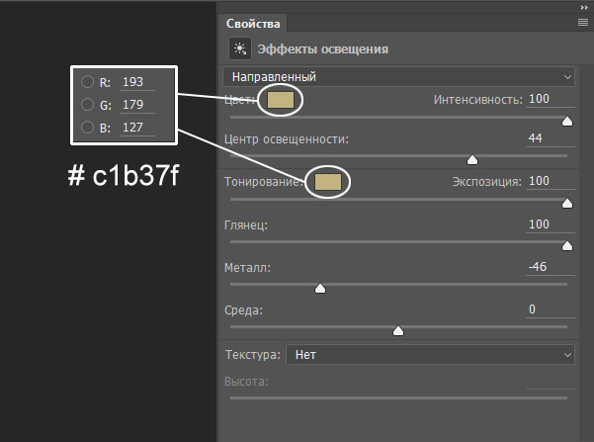
Task: Click the Металл value field showing -46
Action: pyautogui.click(x=550, y=267)
